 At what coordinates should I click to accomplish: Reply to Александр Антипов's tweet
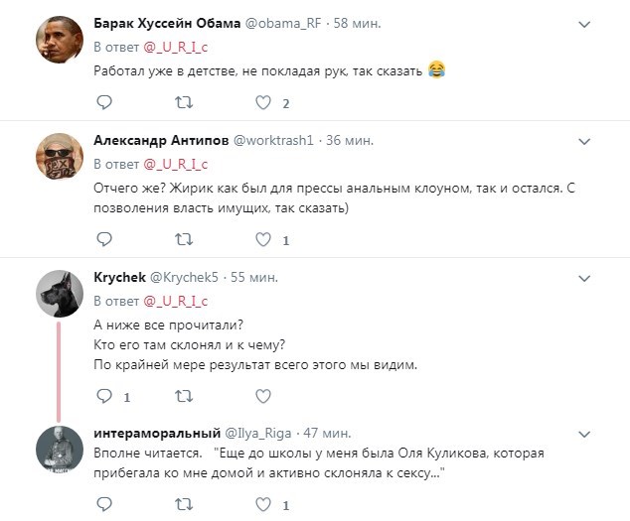pos(104,239)
